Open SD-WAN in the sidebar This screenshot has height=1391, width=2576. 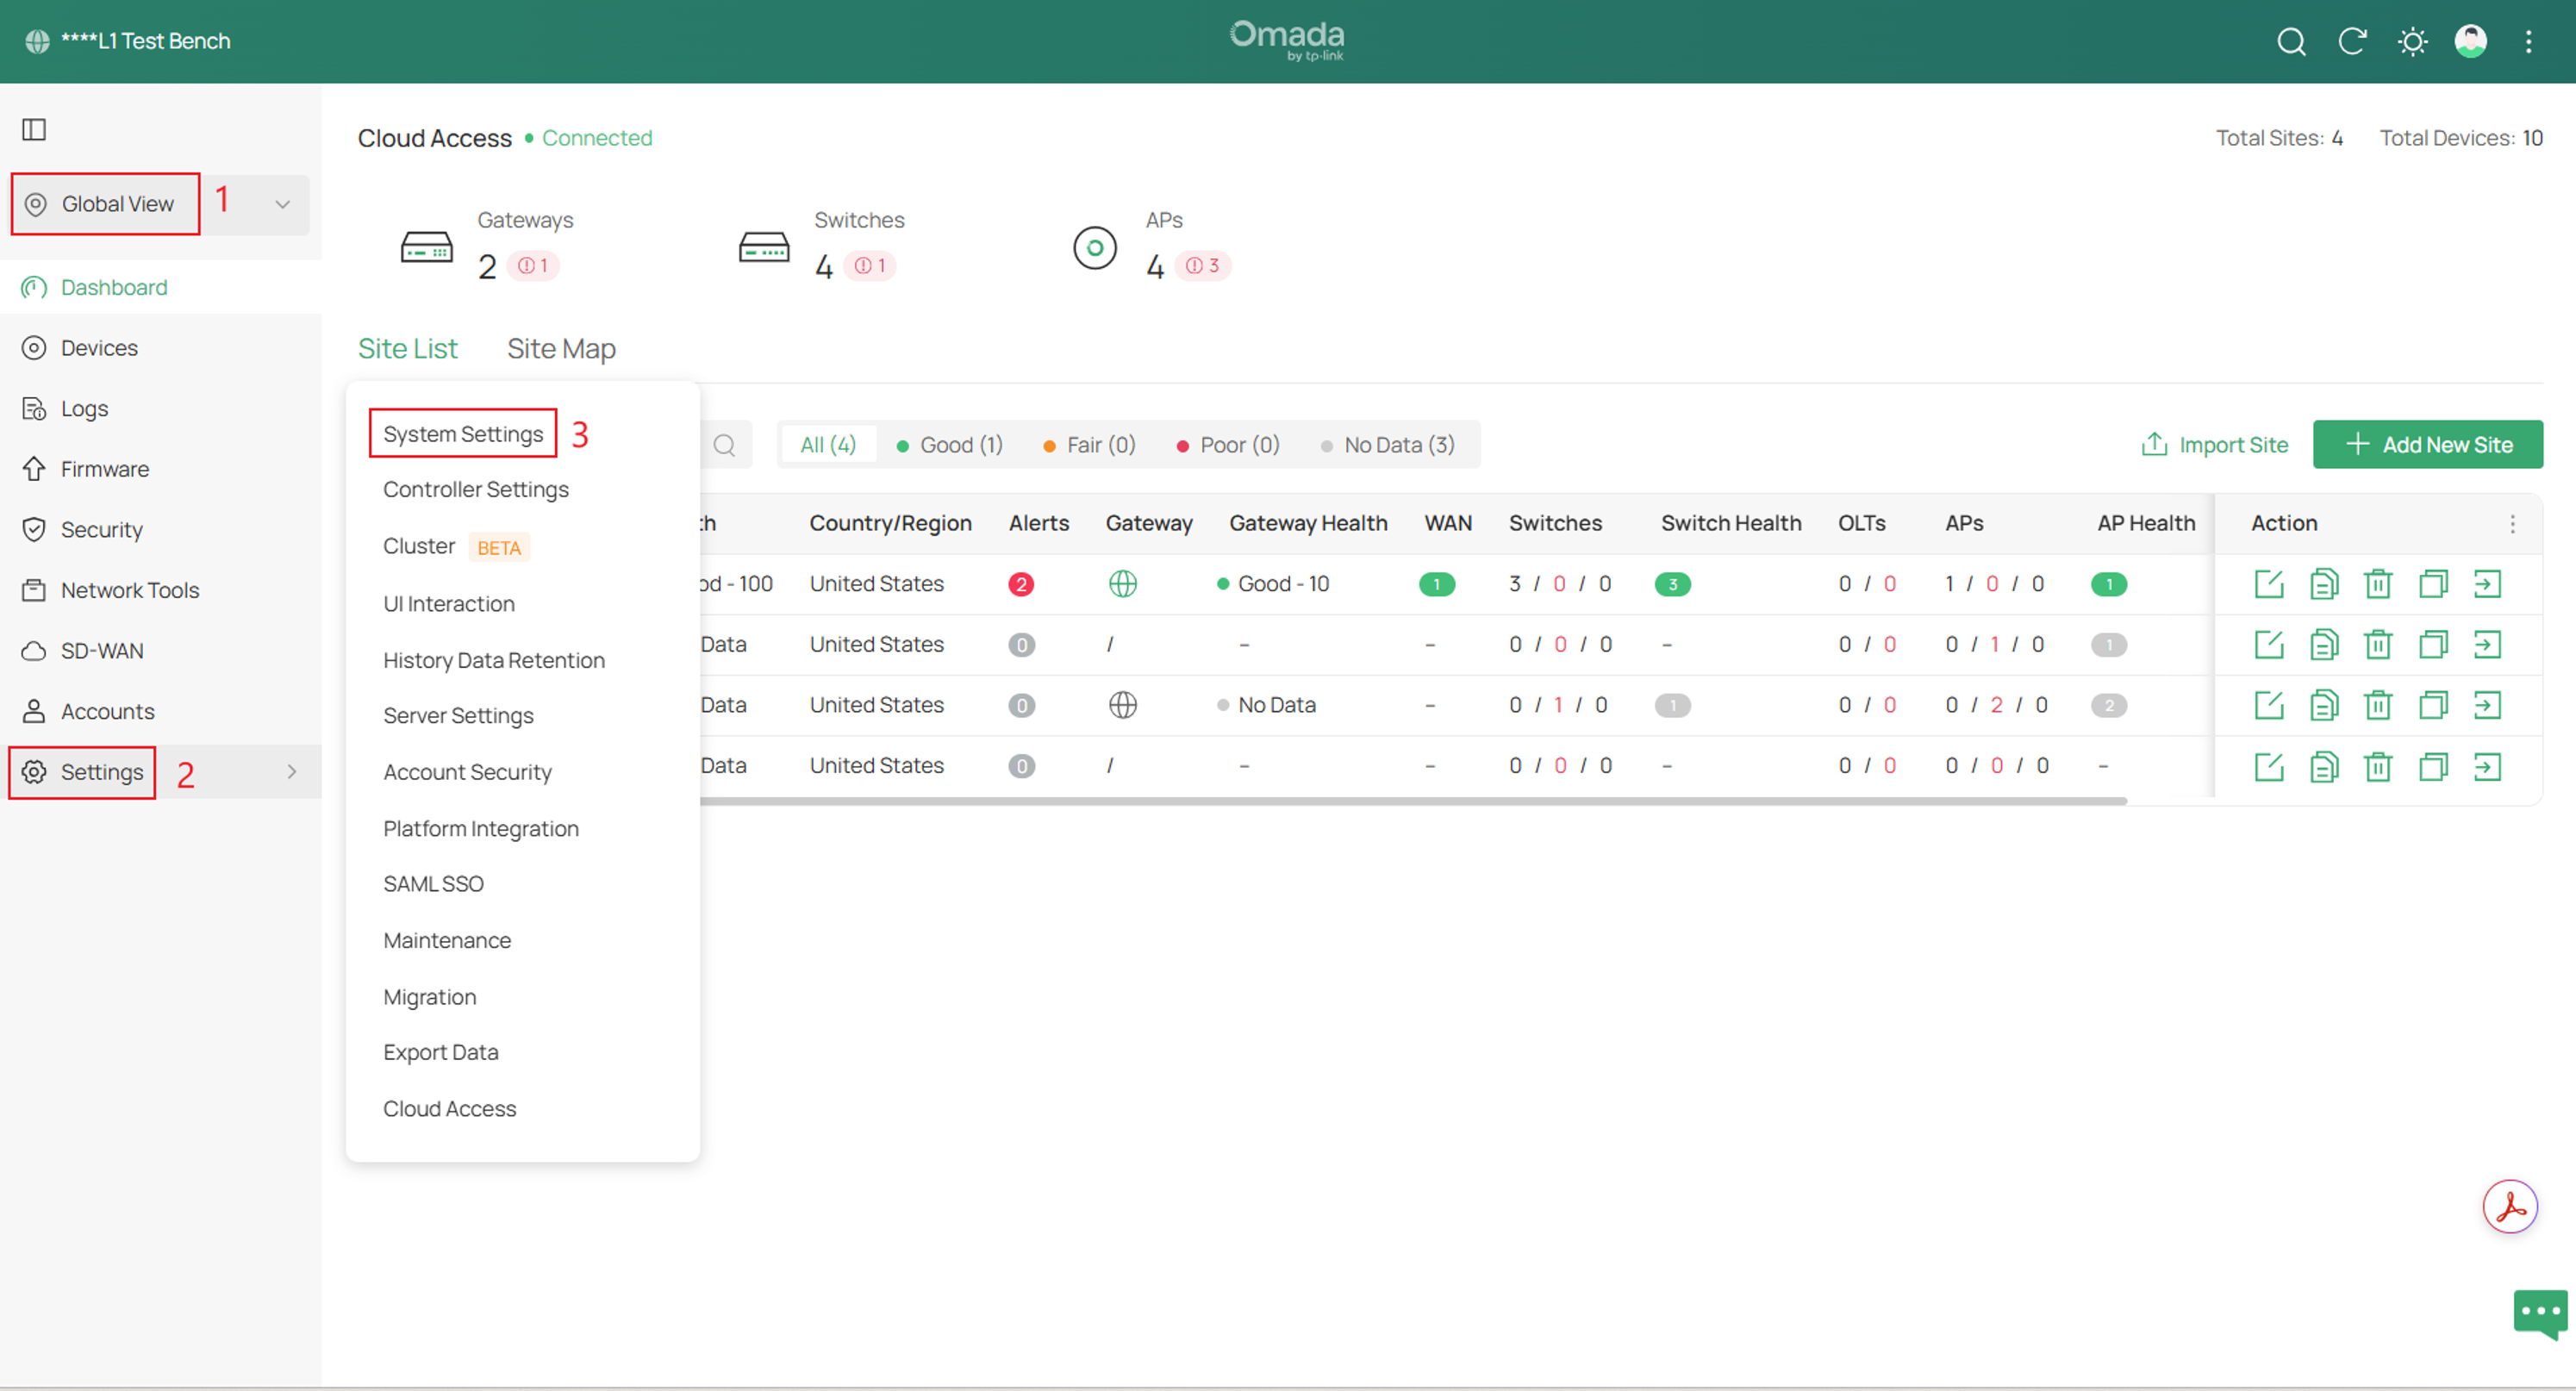tap(161, 651)
